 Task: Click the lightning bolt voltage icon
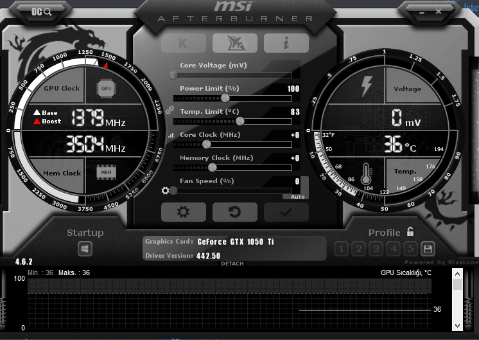tap(366, 86)
